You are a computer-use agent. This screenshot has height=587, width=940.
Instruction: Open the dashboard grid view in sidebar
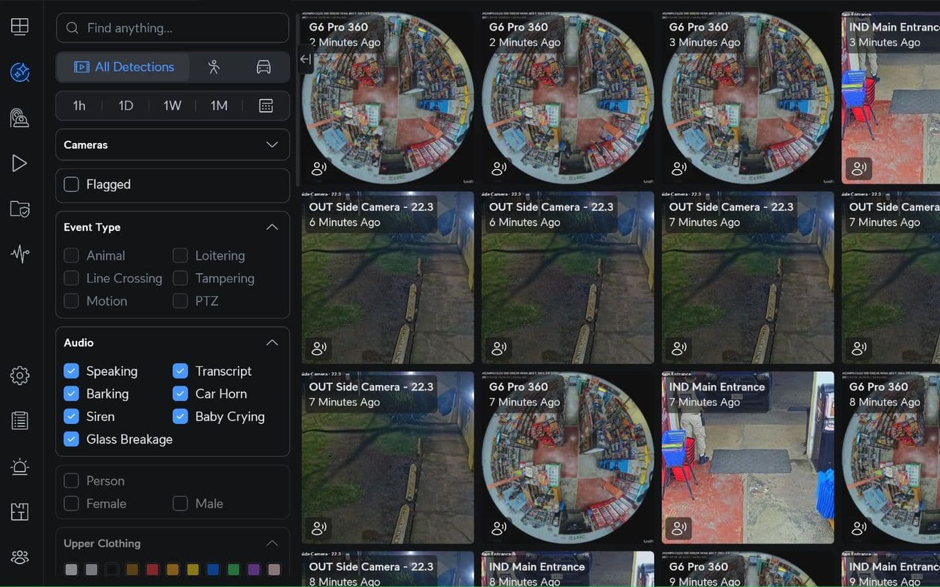(x=19, y=27)
